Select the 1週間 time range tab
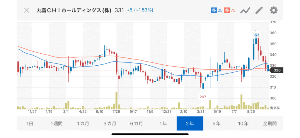Screen dimensions: 300x138 click(x=56, y=123)
